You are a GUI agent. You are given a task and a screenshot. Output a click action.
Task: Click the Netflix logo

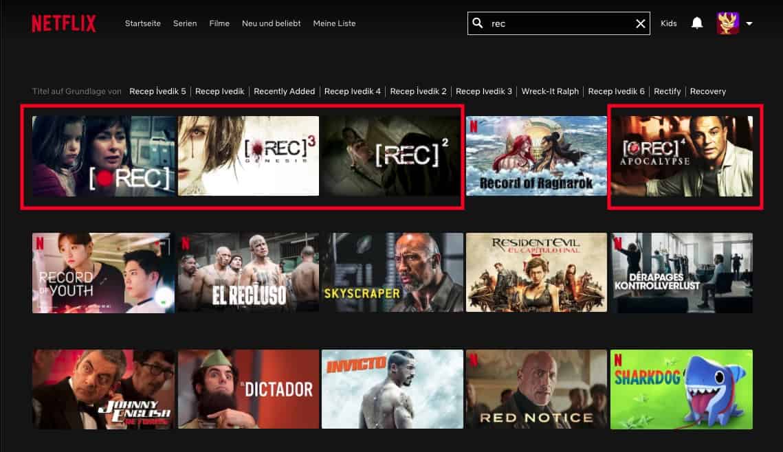point(63,23)
